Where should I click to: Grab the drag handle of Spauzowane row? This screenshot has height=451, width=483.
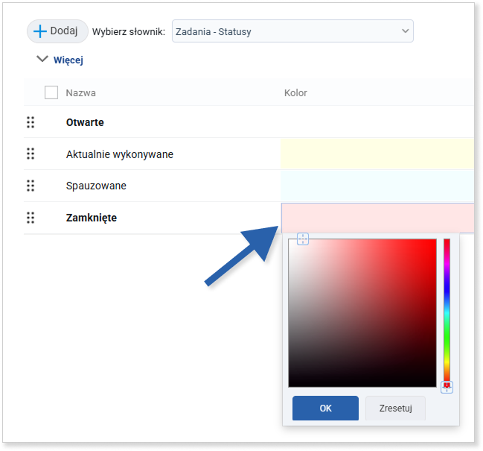tap(31, 186)
